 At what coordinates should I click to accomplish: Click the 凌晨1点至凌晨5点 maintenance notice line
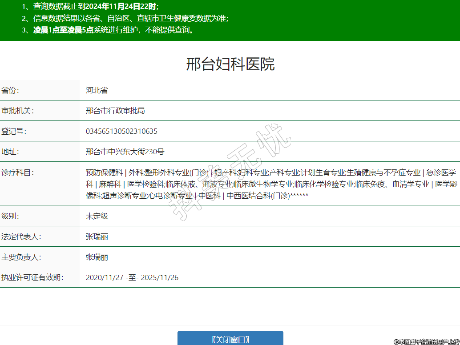click(108, 30)
